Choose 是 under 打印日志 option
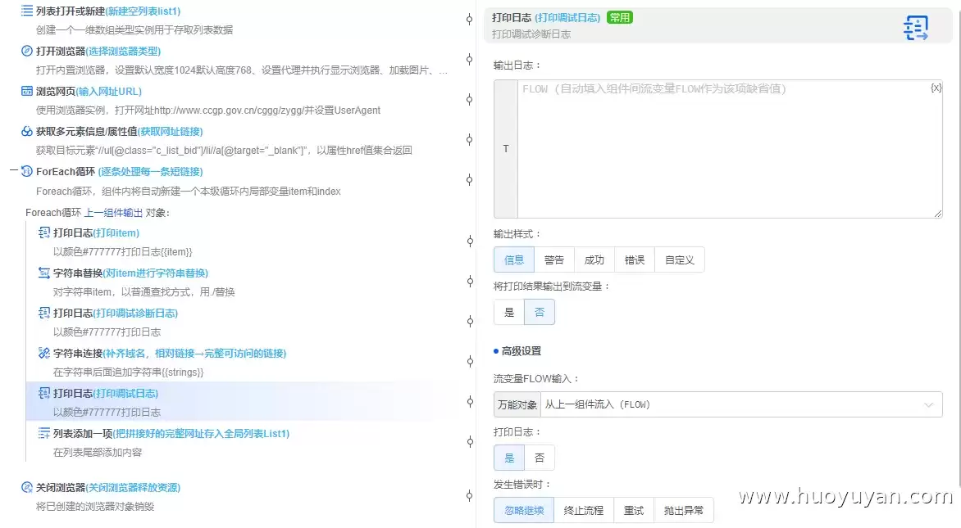The width and height of the screenshot is (961, 528). click(509, 458)
